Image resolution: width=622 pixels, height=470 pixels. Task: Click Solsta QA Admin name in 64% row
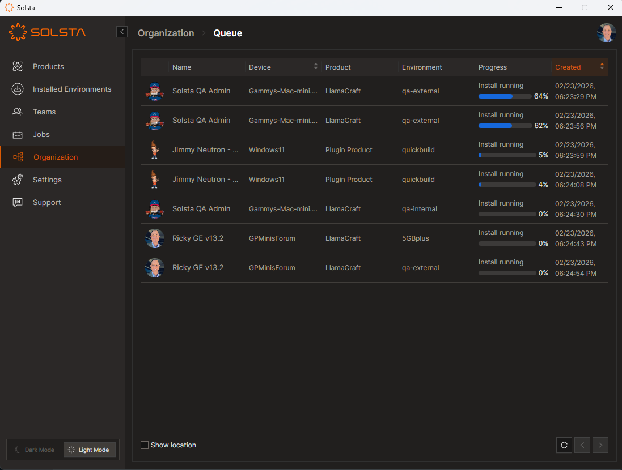(201, 91)
